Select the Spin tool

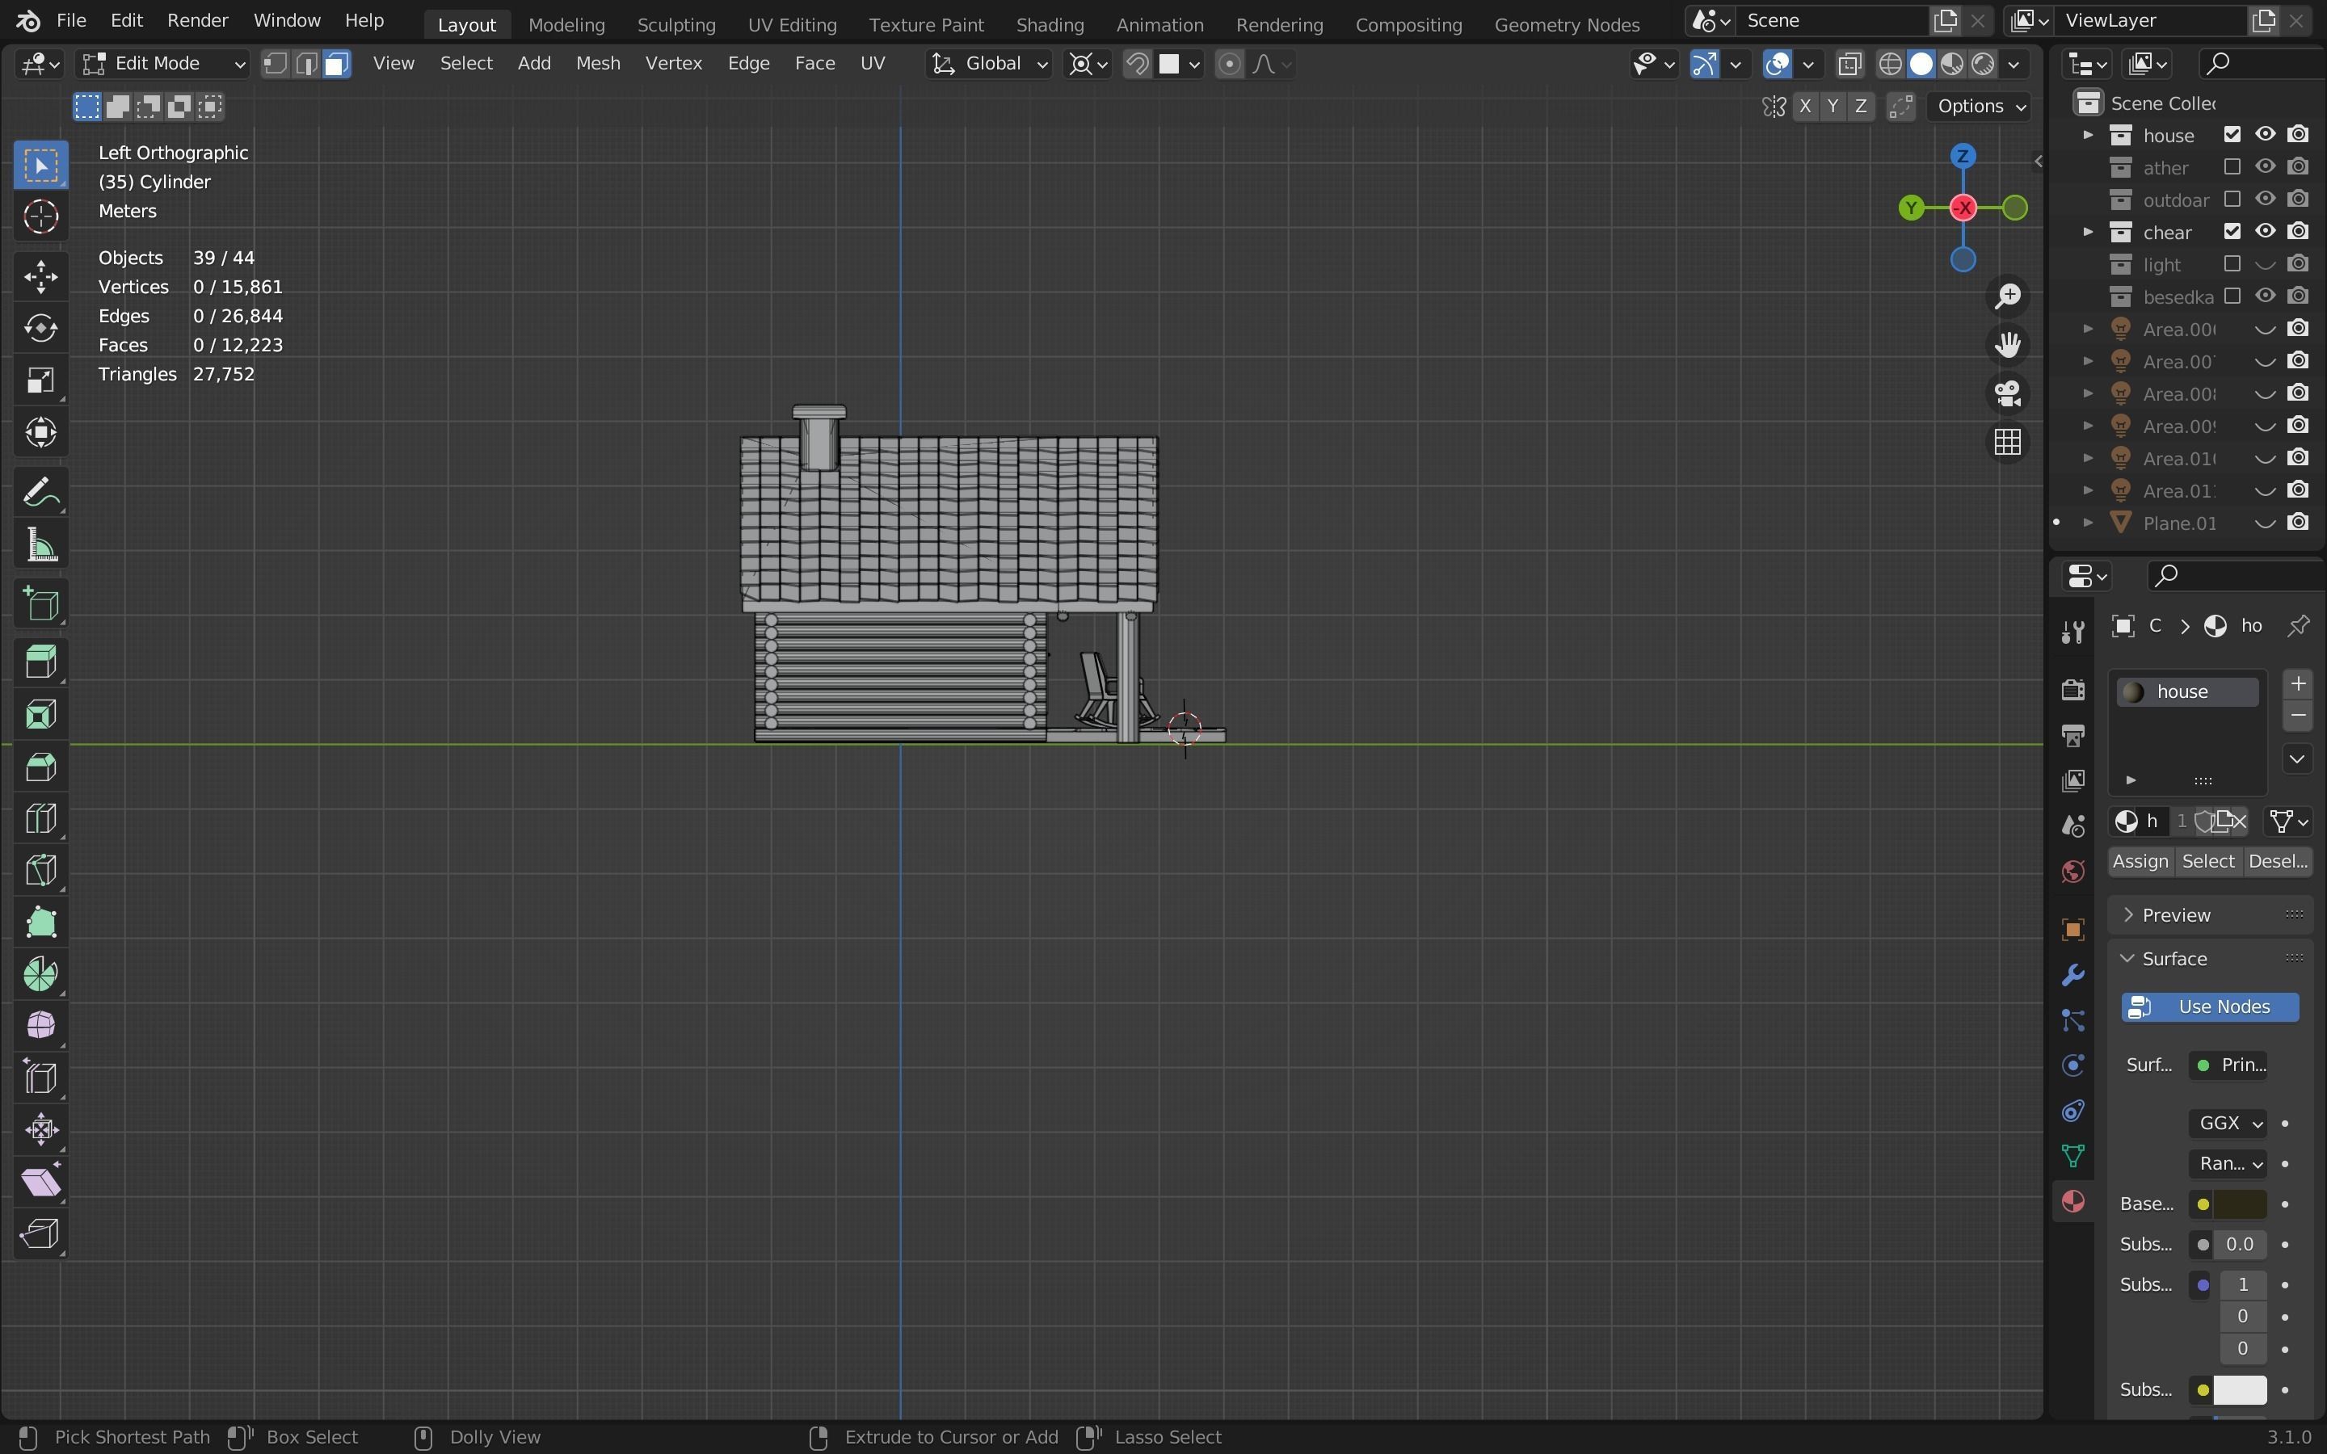(40, 975)
